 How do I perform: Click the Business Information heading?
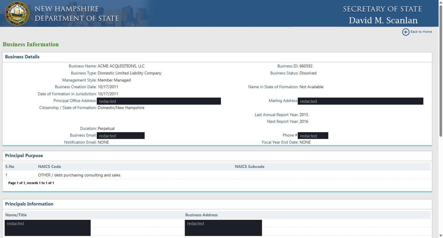tap(31, 44)
